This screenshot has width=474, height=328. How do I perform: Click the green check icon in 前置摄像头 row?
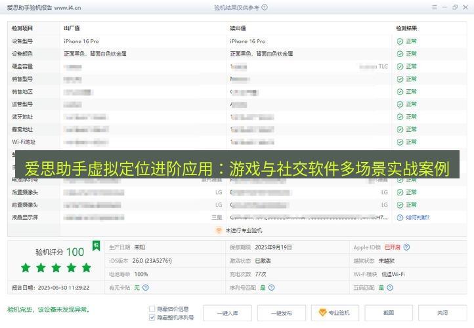click(400, 205)
